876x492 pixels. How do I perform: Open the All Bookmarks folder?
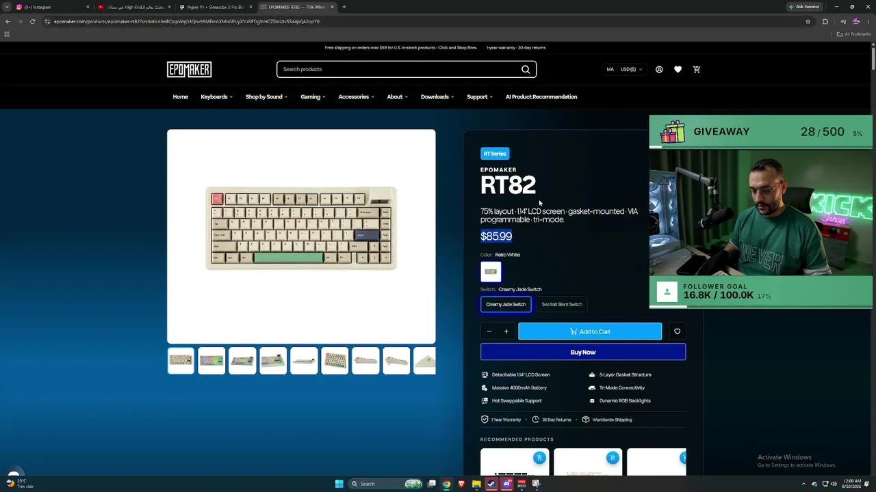point(853,34)
